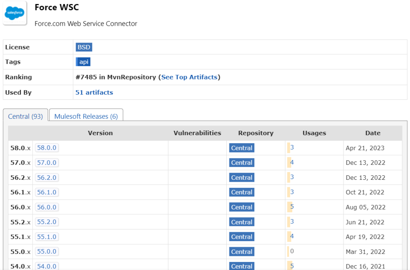View the 4 usages of version 55.1.0
The image size is (410, 270).
click(292, 236)
